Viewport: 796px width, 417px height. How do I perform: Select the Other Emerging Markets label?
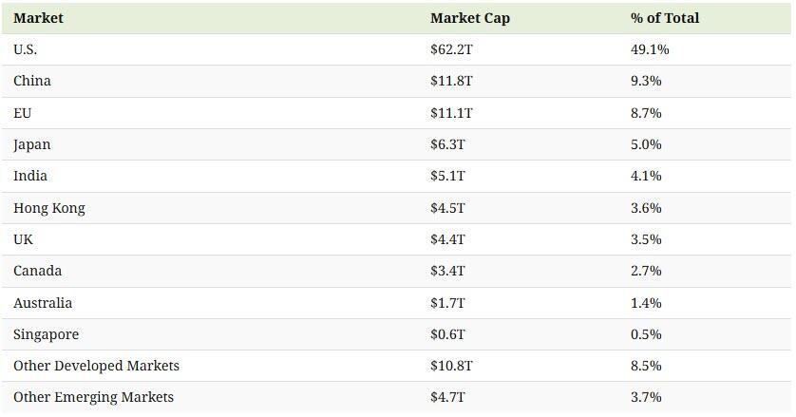[93, 397]
